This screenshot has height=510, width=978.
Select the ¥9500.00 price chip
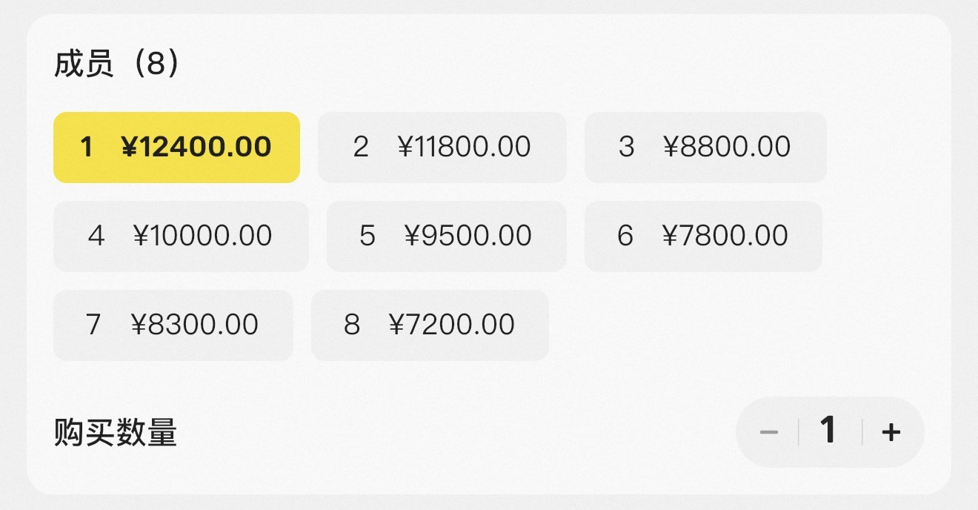446,236
